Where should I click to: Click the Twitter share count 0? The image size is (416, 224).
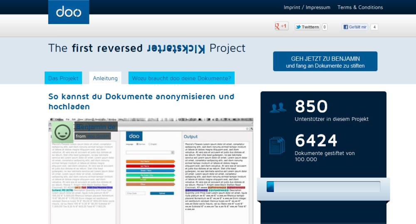coord(324,27)
